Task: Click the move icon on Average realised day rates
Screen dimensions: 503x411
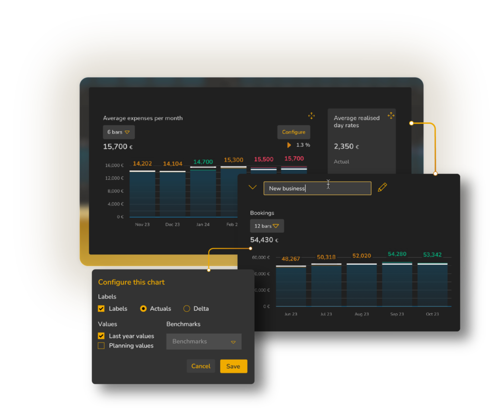Action: 391,115
